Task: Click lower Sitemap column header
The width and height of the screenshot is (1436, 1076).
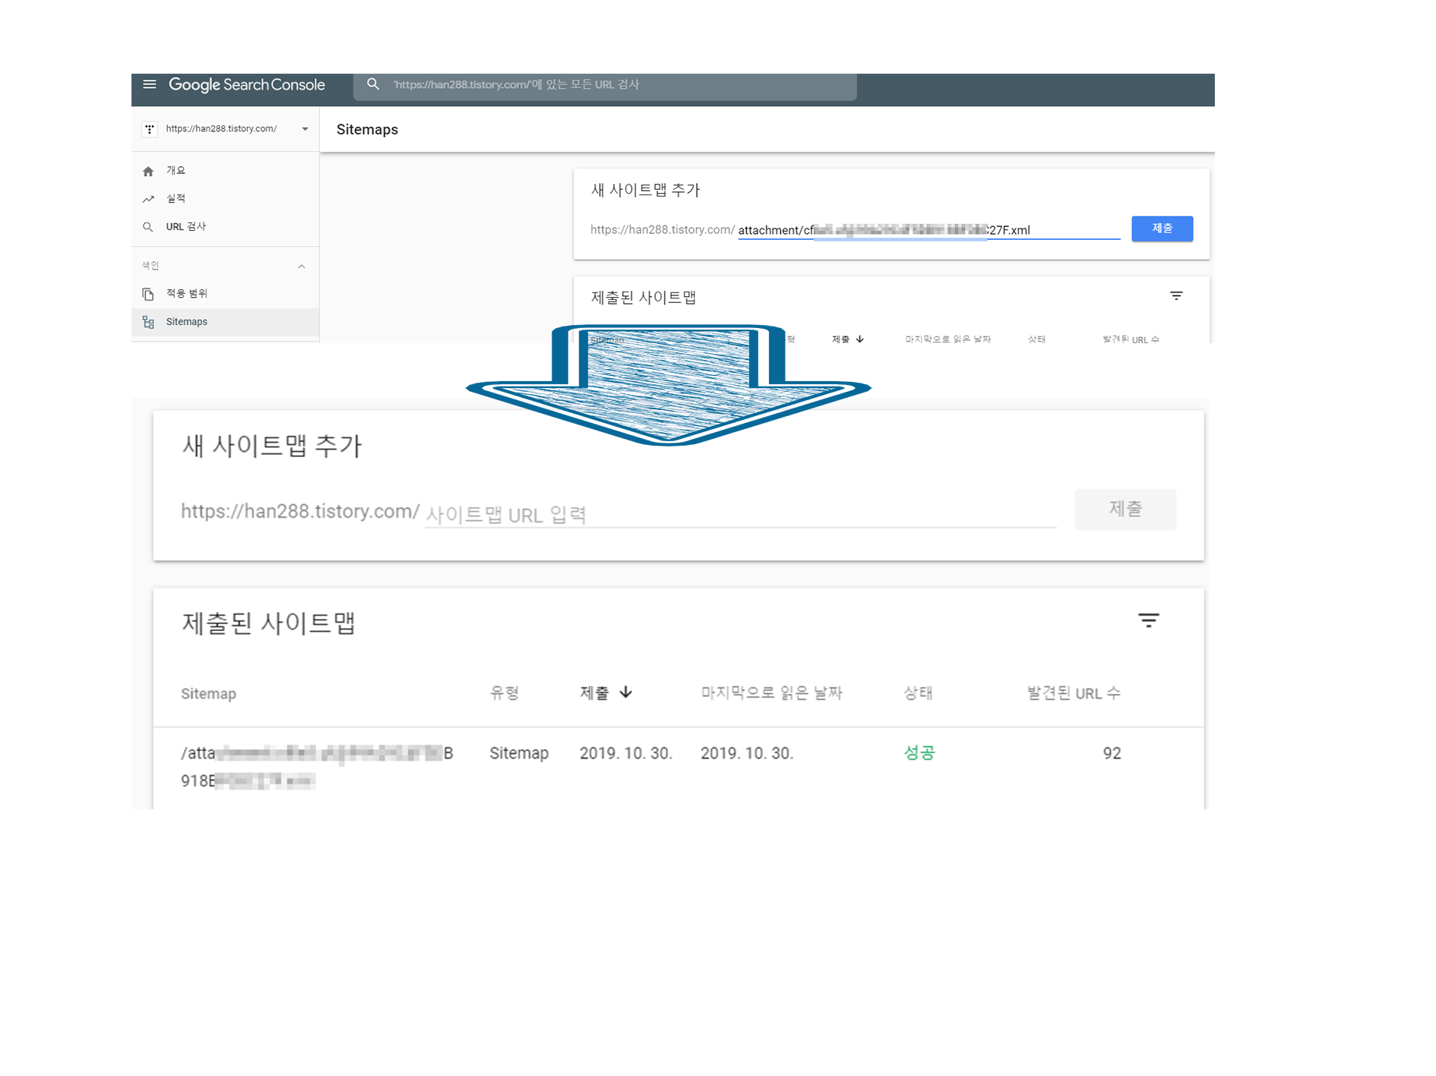Action: (x=208, y=693)
